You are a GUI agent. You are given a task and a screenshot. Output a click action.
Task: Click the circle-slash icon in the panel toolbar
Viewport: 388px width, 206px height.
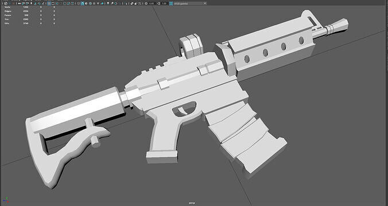click(6, 3)
